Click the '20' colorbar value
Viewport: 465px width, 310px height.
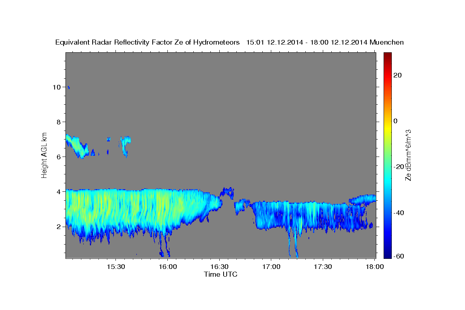coord(397,75)
